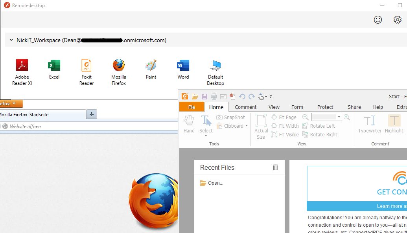Image resolution: width=407 pixels, height=233 pixels.
Task: Click the Foxit application logo icon
Action: (x=185, y=97)
